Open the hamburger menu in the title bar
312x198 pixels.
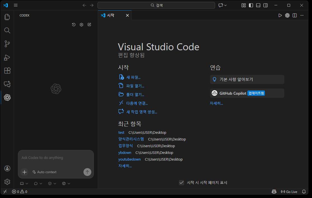coord(16,5)
